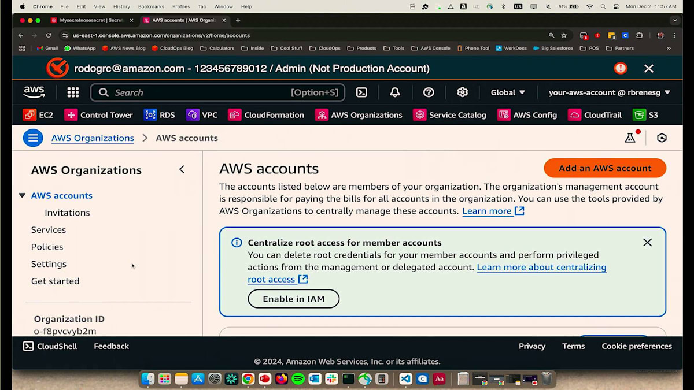
Task: Open Services in the side navigation
Action: 49,230
